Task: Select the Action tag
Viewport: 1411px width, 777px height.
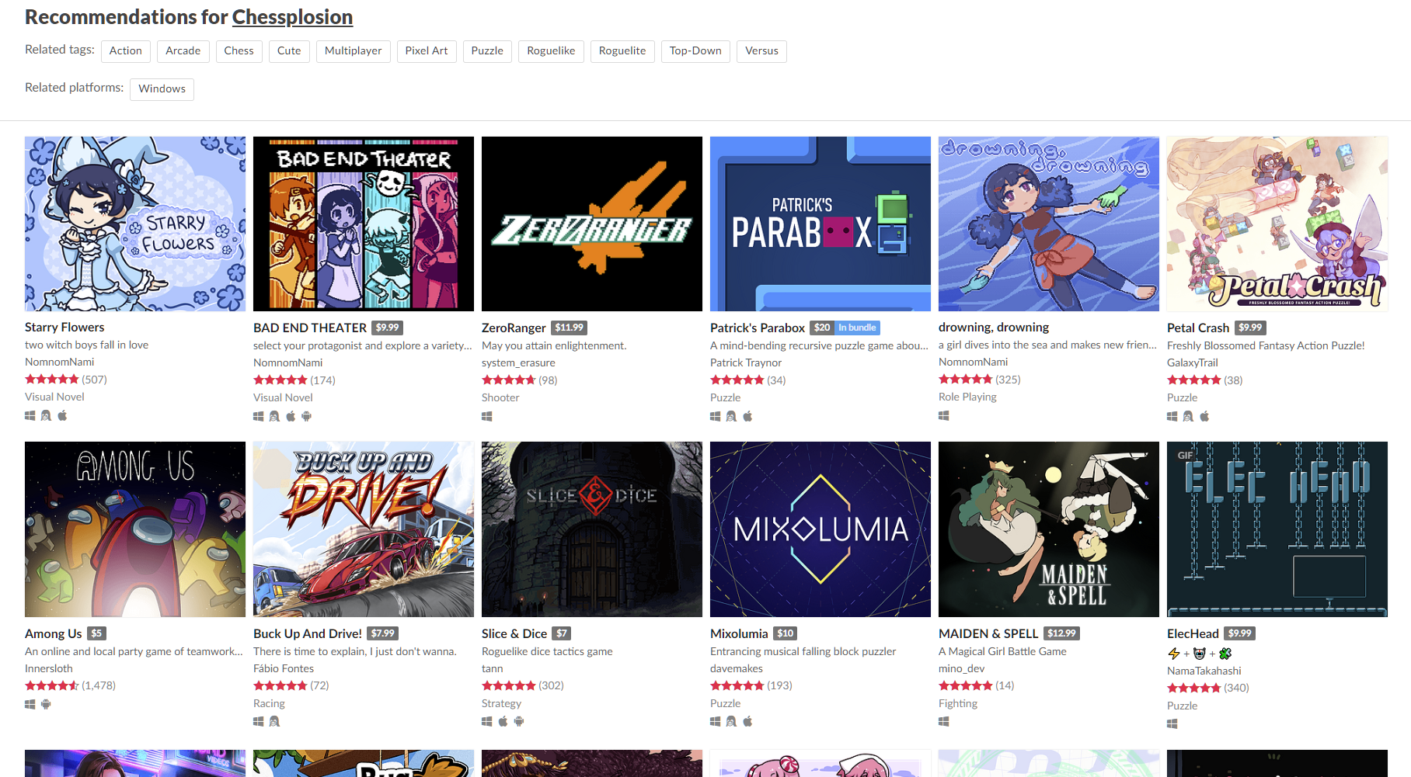Action: 126,50
